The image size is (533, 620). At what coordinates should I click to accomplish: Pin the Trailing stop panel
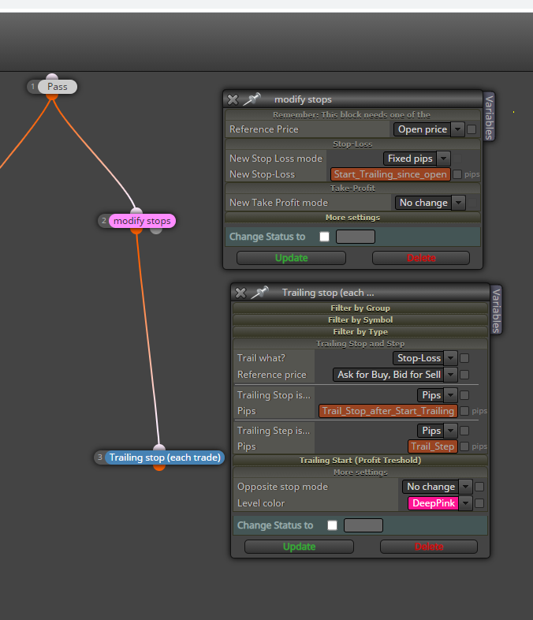(259, 292)
